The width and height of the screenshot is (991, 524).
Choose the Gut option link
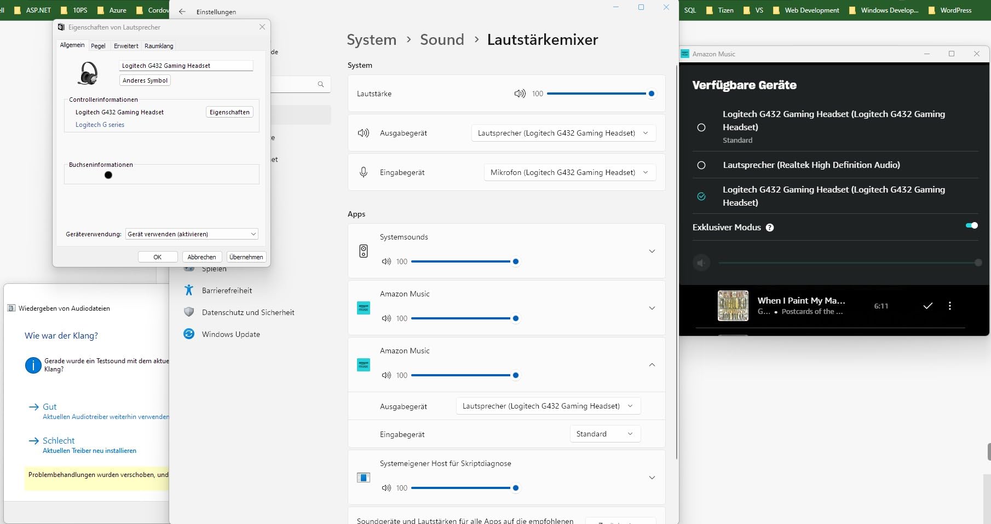pos(49,407)
